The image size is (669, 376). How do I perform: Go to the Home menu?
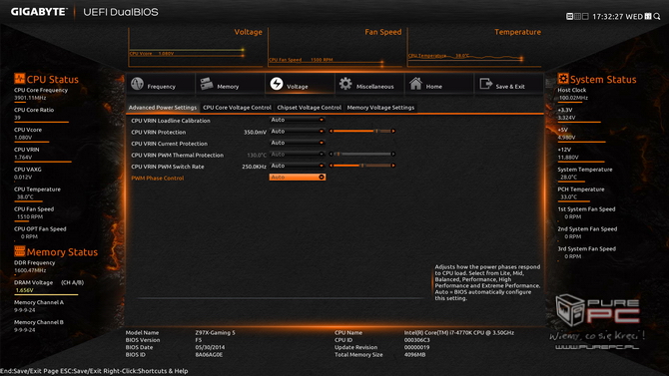[439, 84]
